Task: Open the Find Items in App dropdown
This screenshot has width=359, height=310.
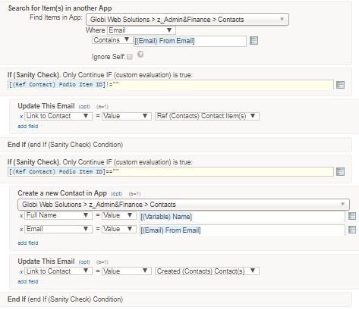Action: coord(187,20)
